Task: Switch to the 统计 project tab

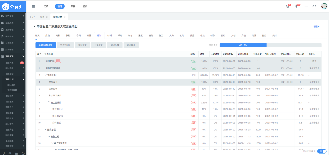Action: (x=275, y=36)
